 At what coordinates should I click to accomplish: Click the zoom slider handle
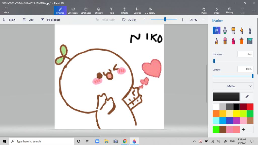(x=165, y=19)
